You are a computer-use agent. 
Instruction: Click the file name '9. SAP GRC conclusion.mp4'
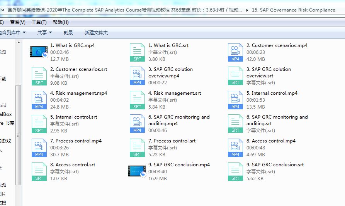(x=179, y=165)
